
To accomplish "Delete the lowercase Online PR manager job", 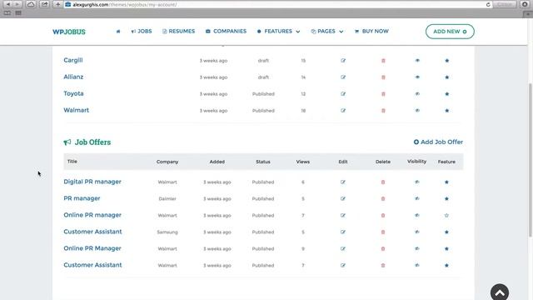I will coord(383,215).
